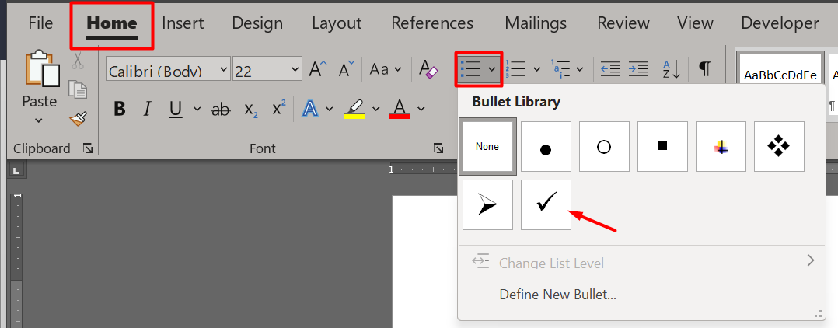
Task: Click the Bullets list icon
Action: [471, 69]
